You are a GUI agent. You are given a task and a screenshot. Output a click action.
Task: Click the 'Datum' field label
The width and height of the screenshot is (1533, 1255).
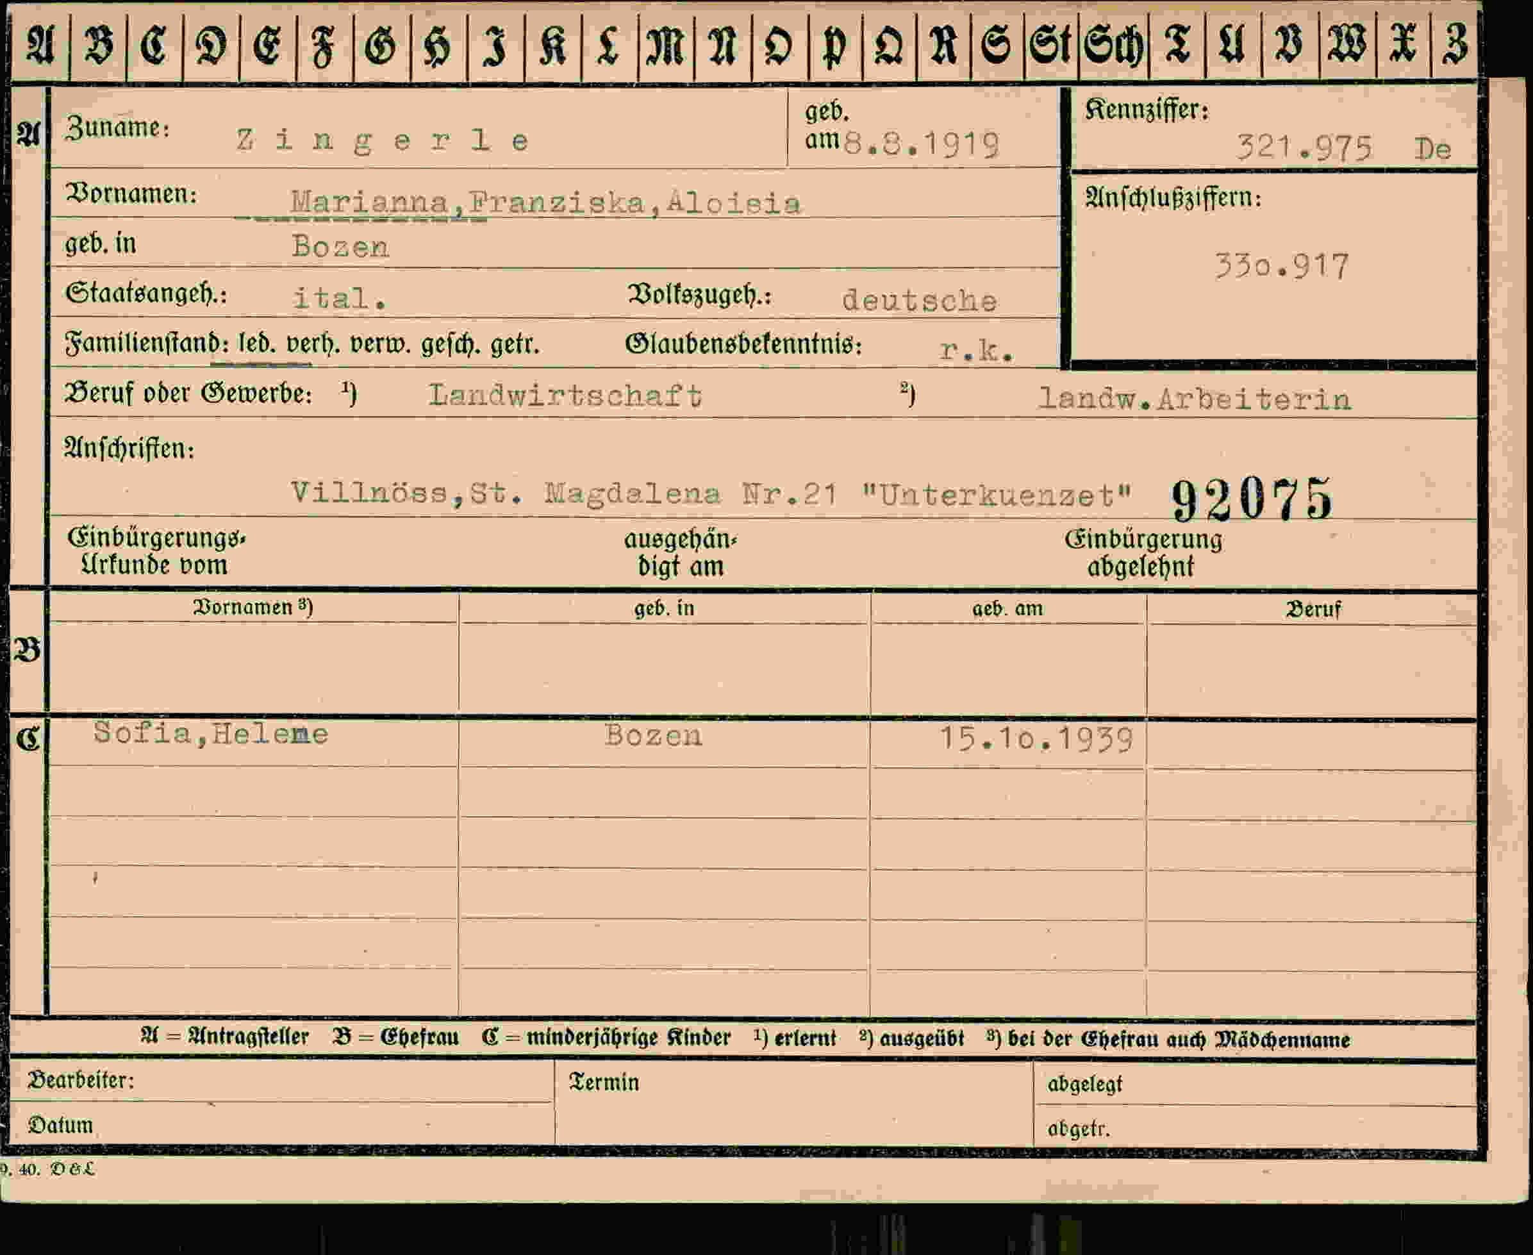tap(61, 1125)
